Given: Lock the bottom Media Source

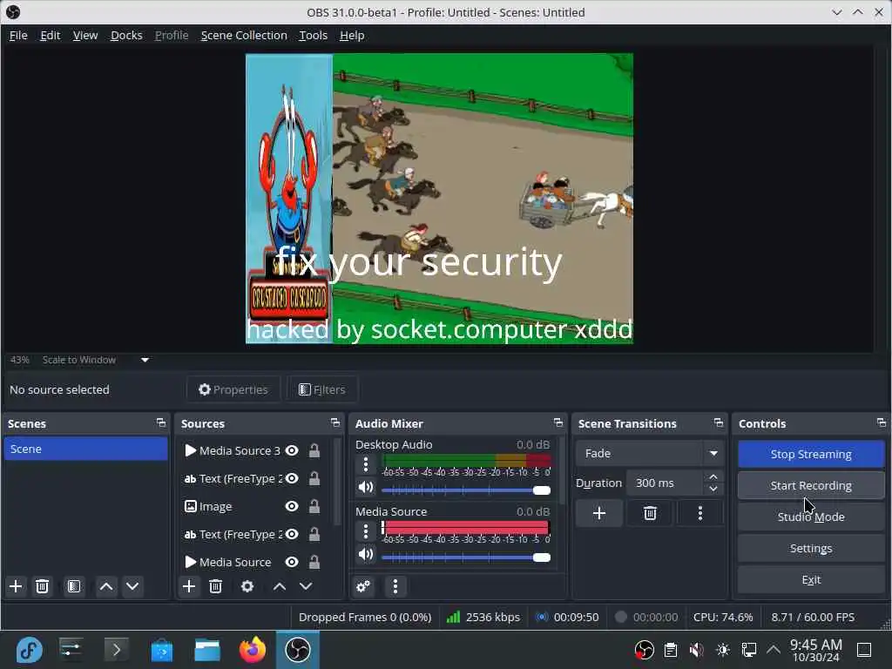Looking at the screenshot, I should 314,562.
